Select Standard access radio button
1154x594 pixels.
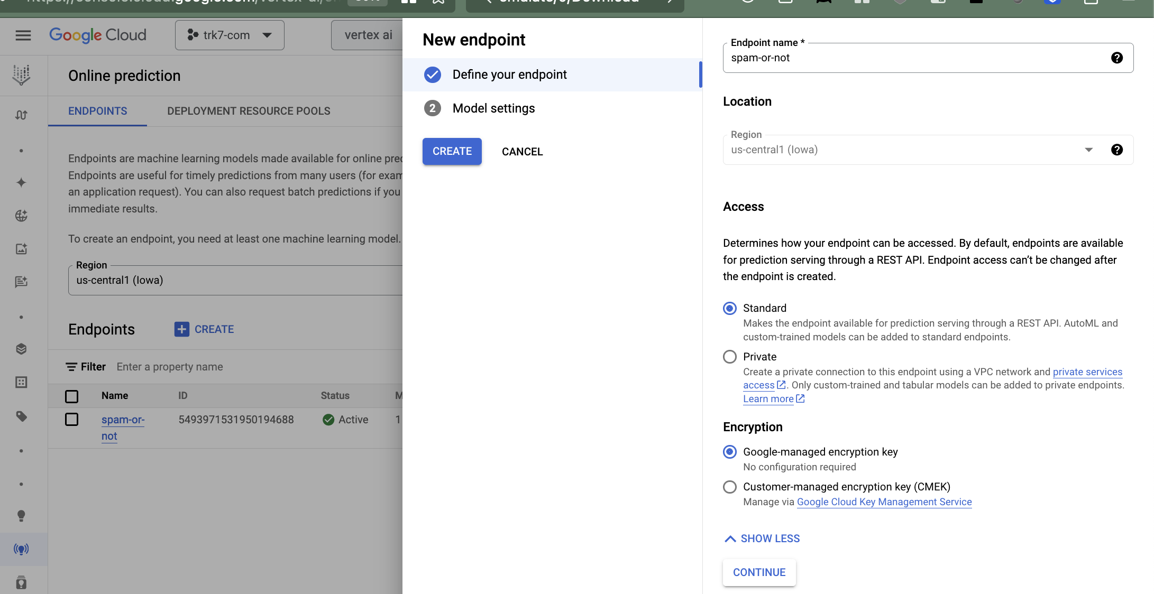pos(729,308)
